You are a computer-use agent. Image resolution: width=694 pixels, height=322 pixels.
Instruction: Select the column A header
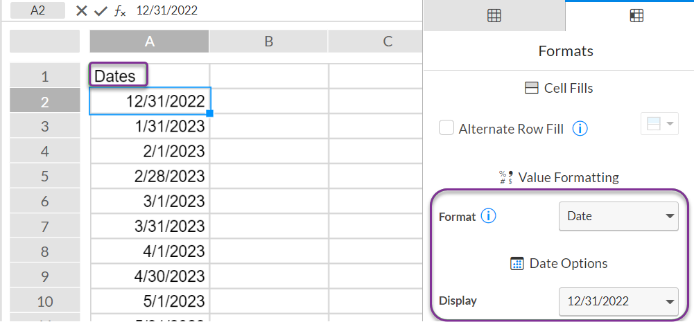tap(150, 41)
